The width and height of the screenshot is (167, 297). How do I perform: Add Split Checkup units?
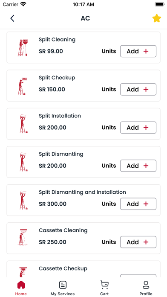point(138,90)
